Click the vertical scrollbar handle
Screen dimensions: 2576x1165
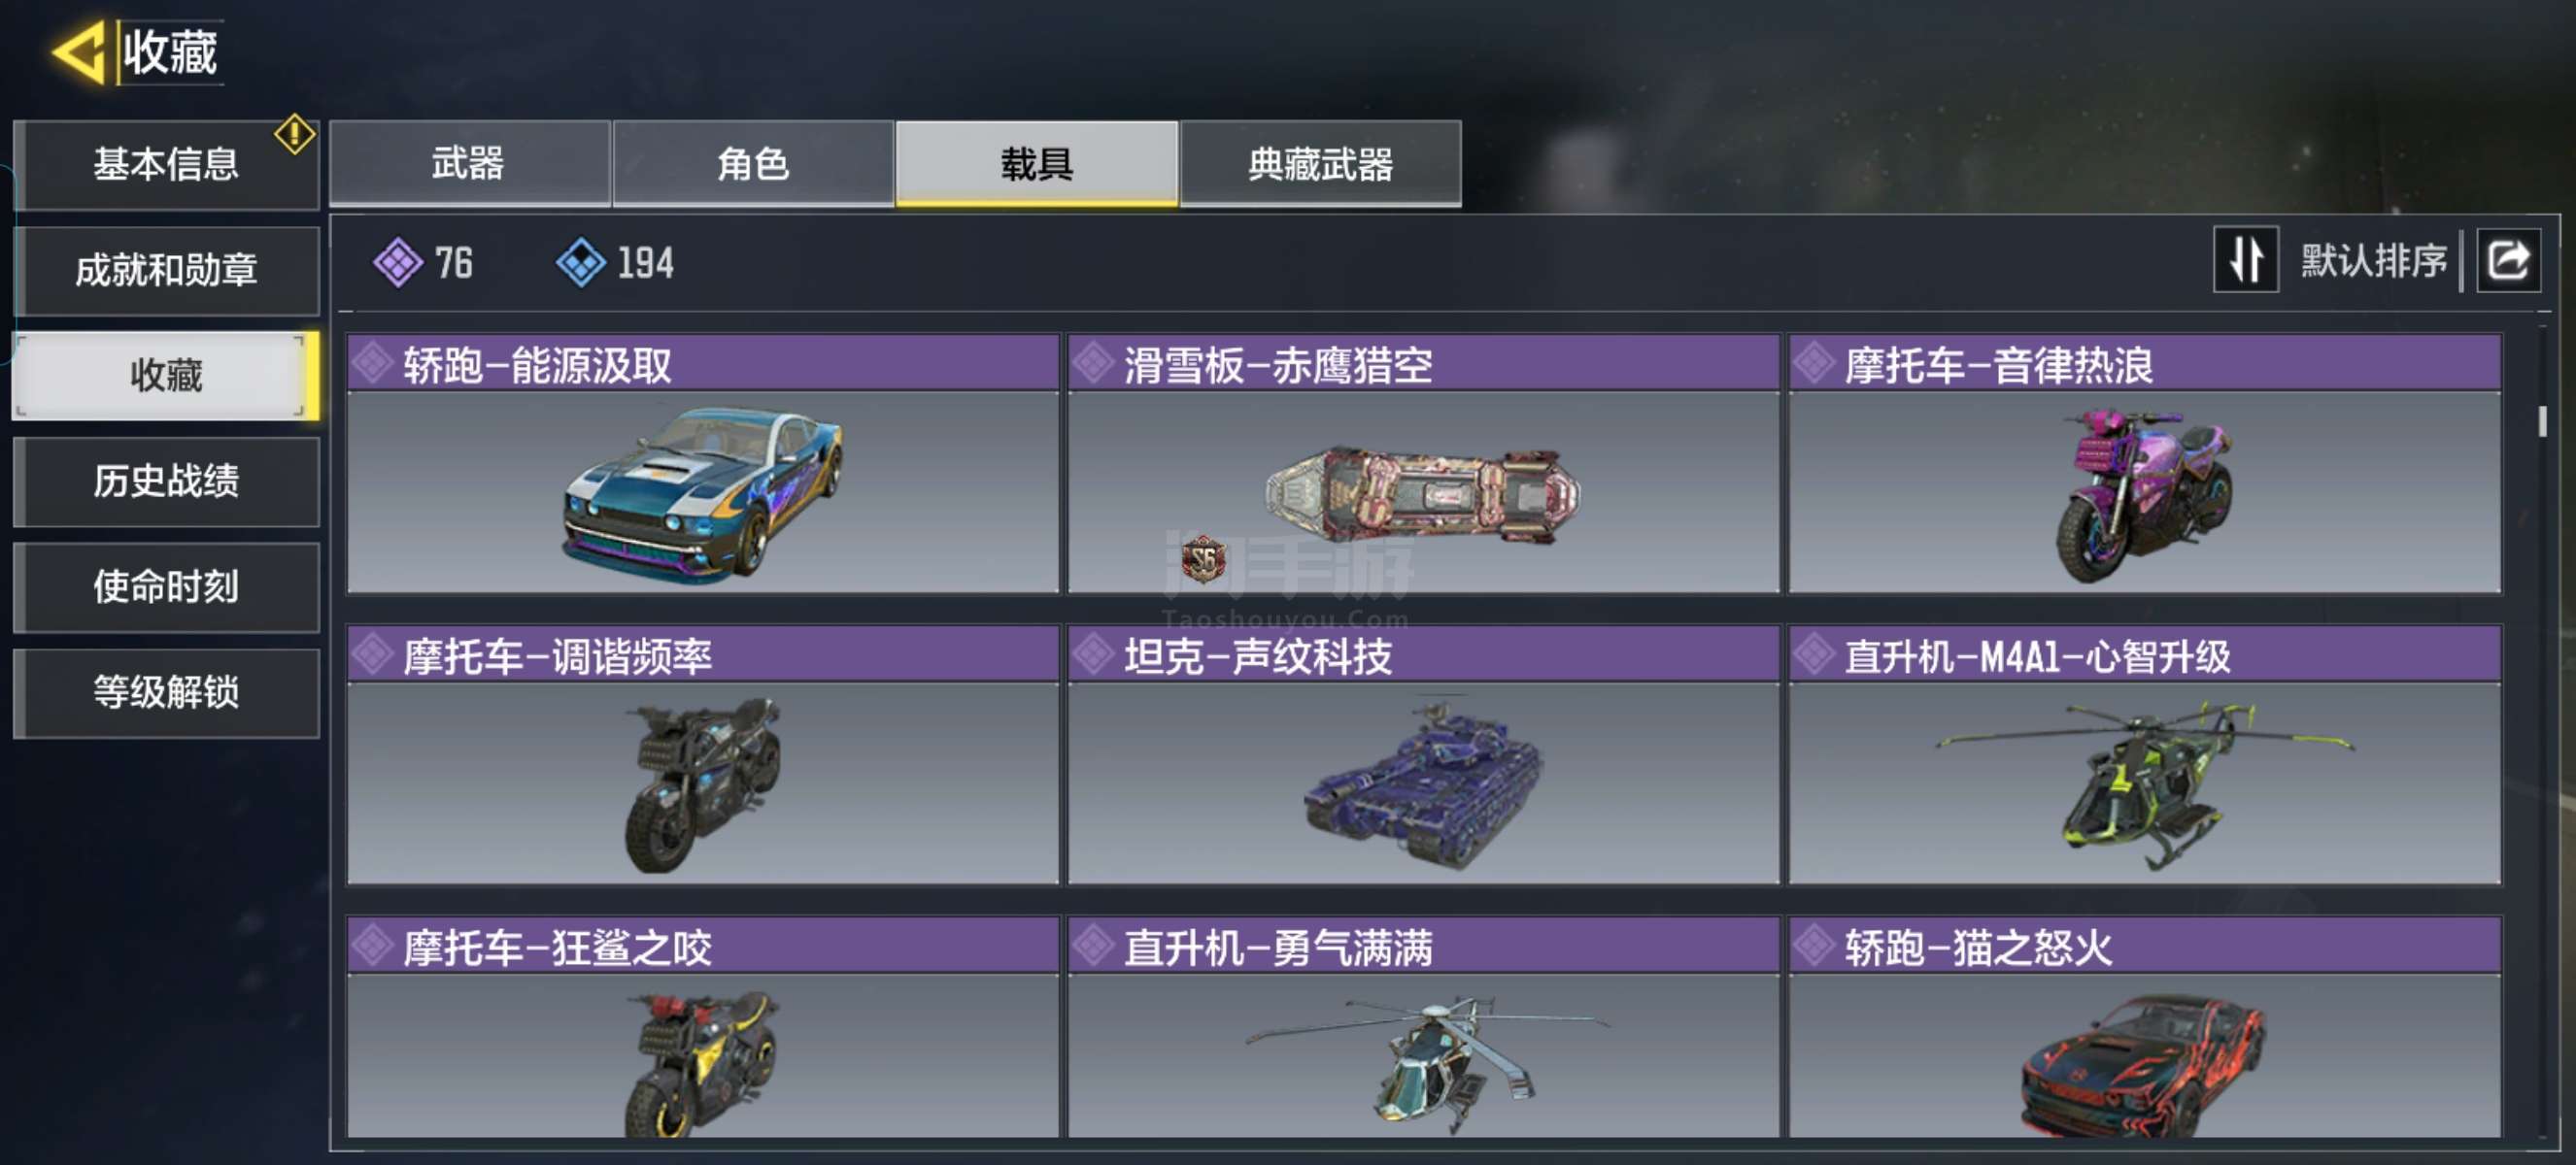(2542, 419)
